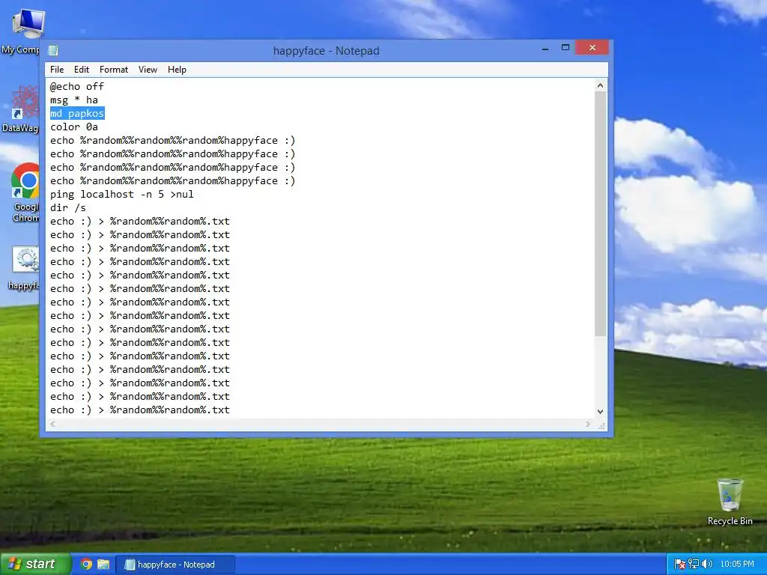Click the taskbar clock showing 10:05 PM

(737, 565)
